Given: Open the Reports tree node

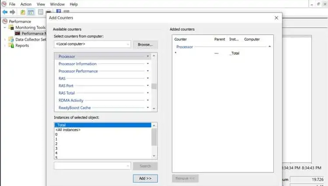Looking at the screenshot, I should (x=22, y=46).
